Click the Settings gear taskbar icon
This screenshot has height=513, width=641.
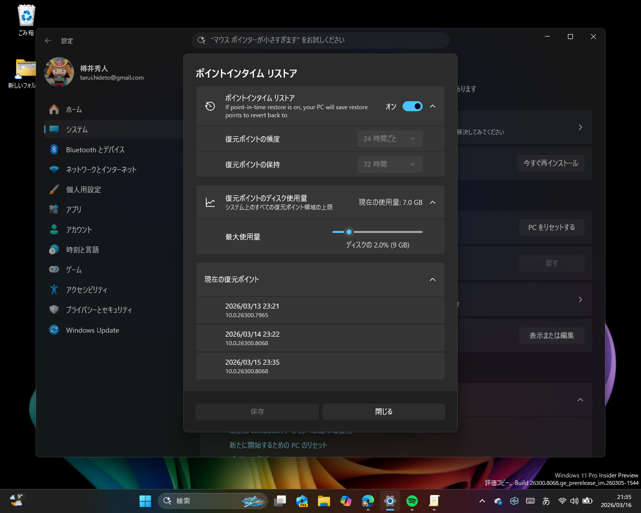pyautogui.click(x=390, y=500)
